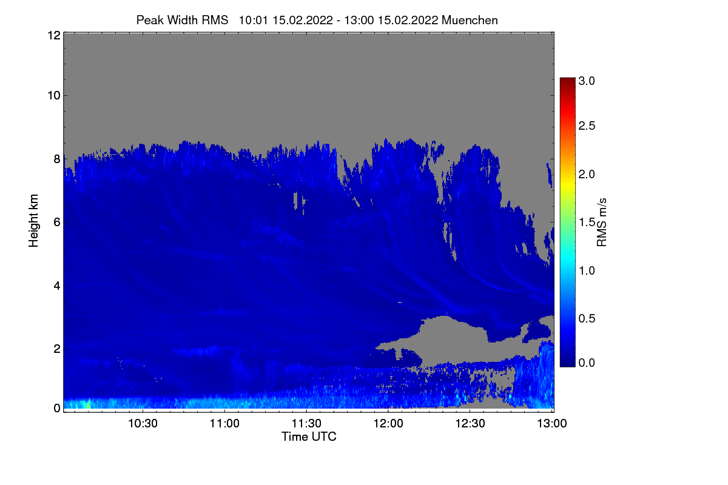Image resolution: width=728 pixels, height=485 pixels.
Task: Click the date range text "10:01 15.02.2022"
Action: point(286,20)
